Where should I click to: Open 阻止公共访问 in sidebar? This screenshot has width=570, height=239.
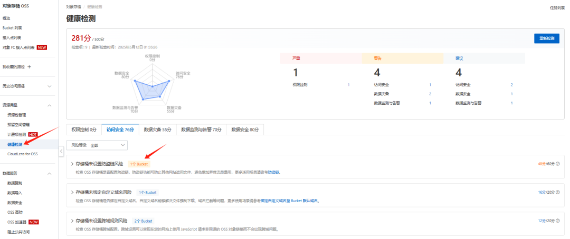click(x=18, y=232)
